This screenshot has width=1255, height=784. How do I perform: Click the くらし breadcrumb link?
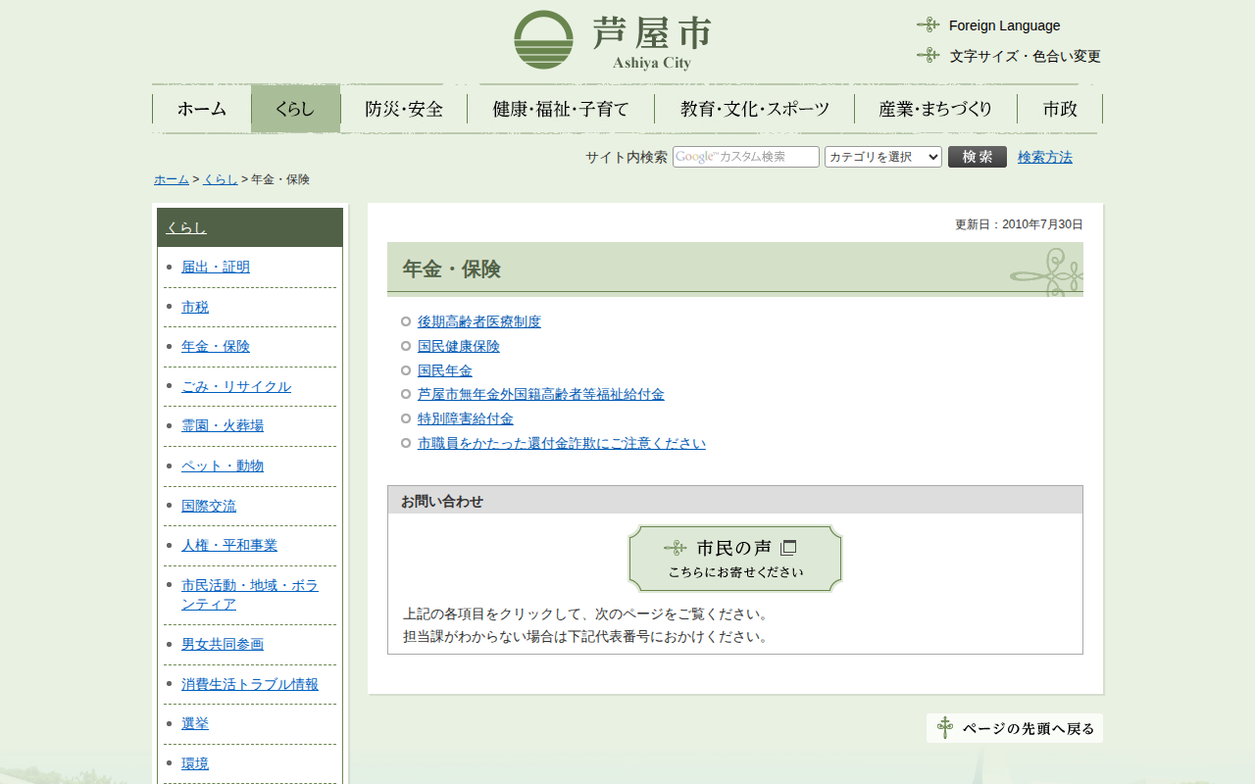[220, 179]
